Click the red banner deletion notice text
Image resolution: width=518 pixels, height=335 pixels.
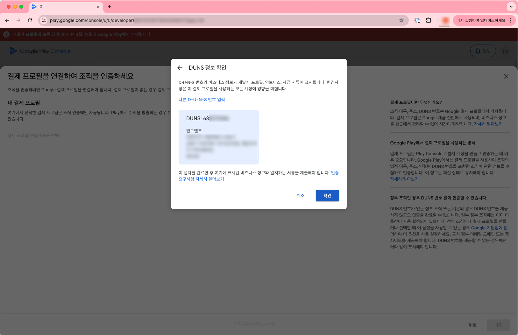[x=82, y=34]
